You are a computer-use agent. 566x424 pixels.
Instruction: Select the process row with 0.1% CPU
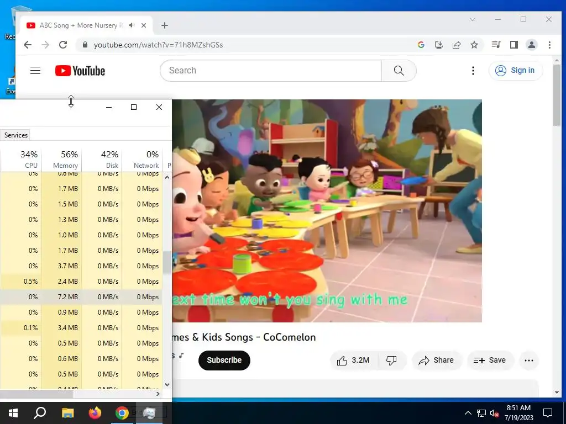(81, 328)
